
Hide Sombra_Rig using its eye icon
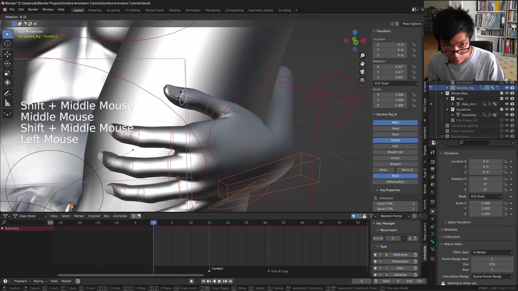click(507, 88)
